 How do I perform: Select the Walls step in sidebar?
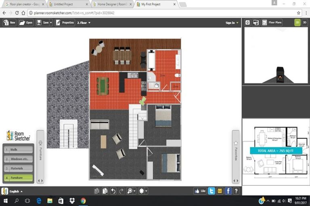(18, 149)
